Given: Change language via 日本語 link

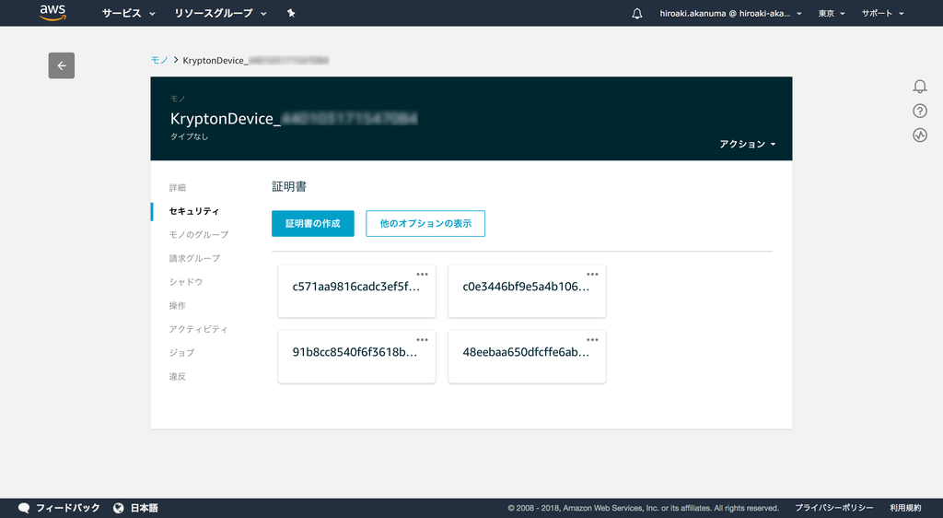Looking at the screenshot, I should tap(145, 509).
